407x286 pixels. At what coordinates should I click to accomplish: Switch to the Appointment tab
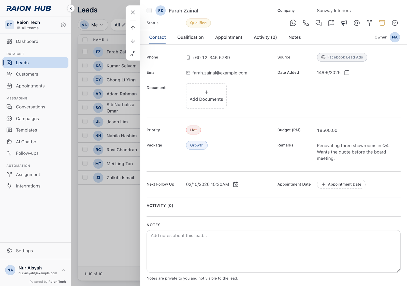[x=229, y=37]
